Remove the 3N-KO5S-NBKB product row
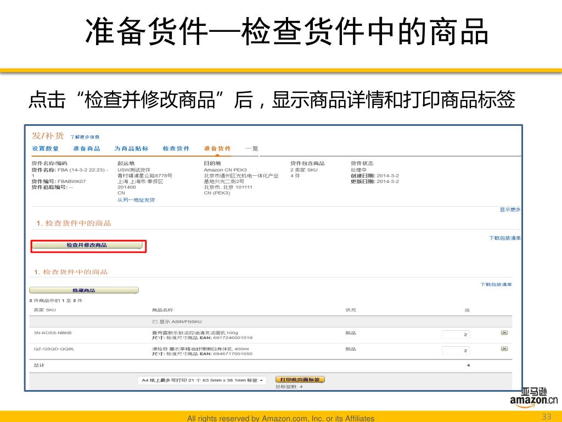Viewport: 562px width, 422px height. pyautogui.click(x=504, y=332)
